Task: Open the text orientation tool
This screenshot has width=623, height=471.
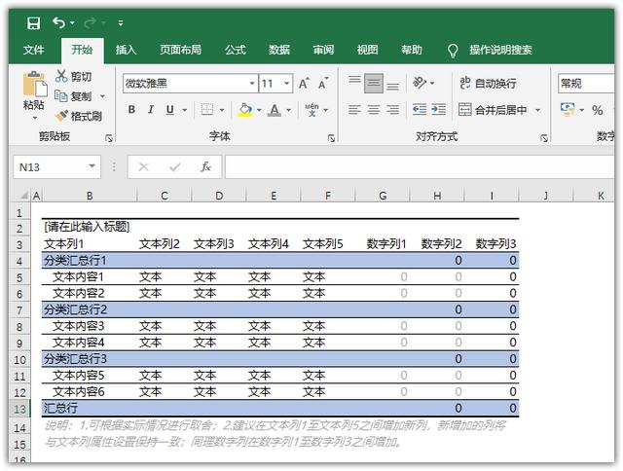Action: (420, 83)
